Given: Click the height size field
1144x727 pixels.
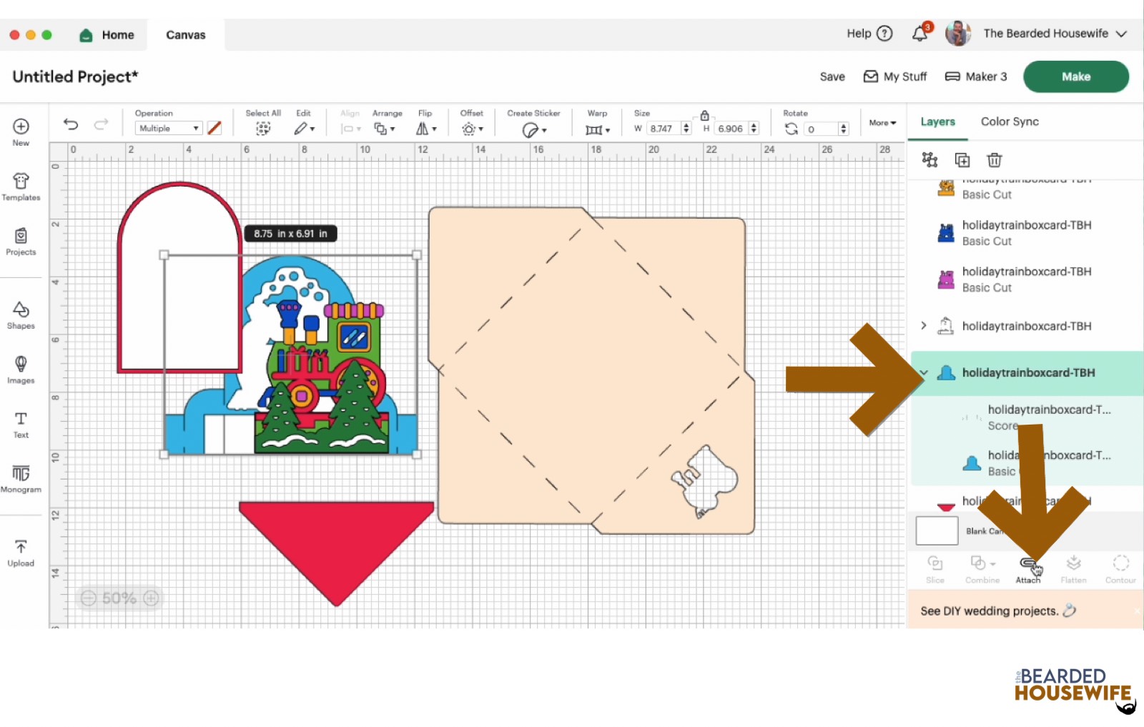Looking at the screenshot, I should (x=731, y=129).
